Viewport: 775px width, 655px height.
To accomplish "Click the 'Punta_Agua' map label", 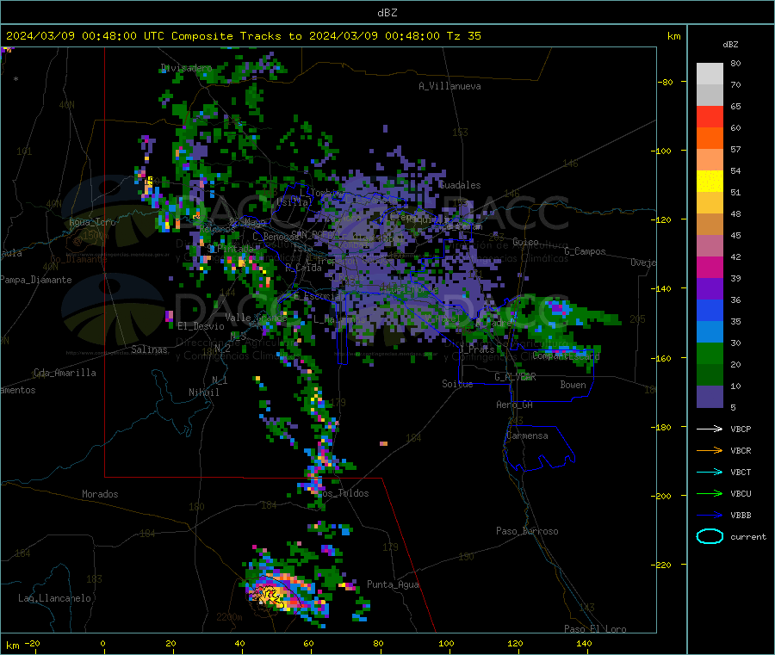I will pos(393,585).
